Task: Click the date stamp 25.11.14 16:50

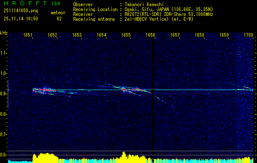Action: tap(21, 19)
